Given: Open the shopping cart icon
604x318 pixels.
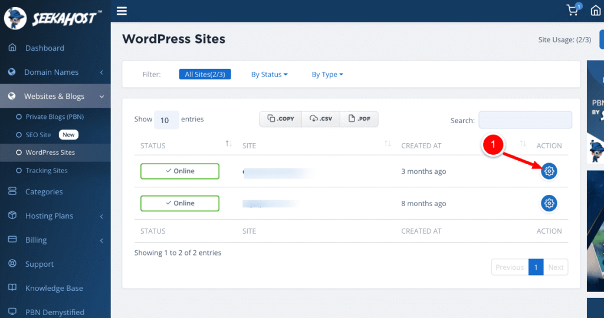Looking at the screenshot, I should (572, 11).
